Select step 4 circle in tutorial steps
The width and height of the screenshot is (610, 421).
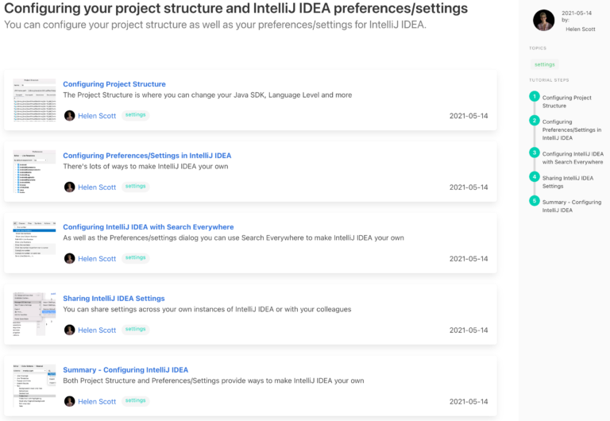point(535,176)
